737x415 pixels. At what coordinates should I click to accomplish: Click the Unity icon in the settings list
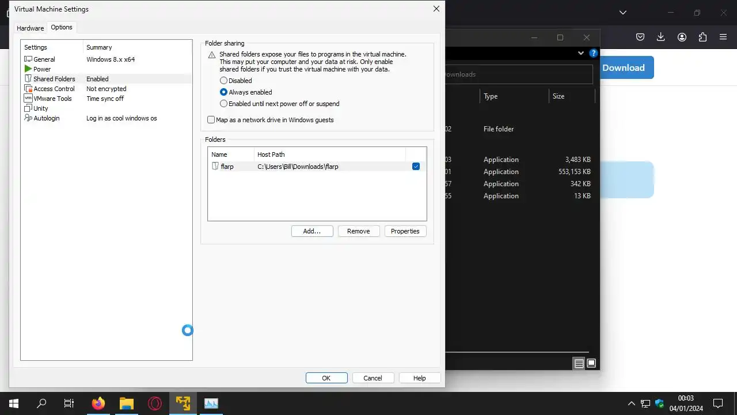28,108
